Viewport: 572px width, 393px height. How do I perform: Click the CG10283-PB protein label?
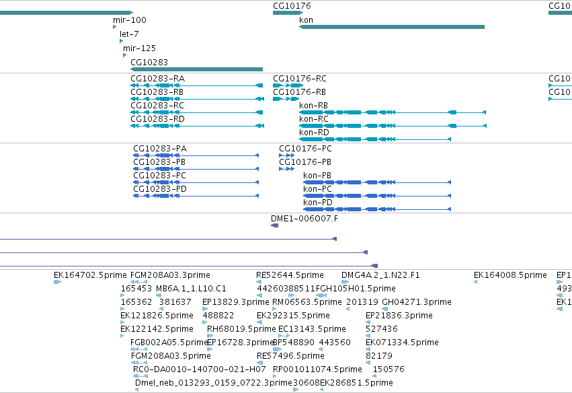(x=159, y=162)
